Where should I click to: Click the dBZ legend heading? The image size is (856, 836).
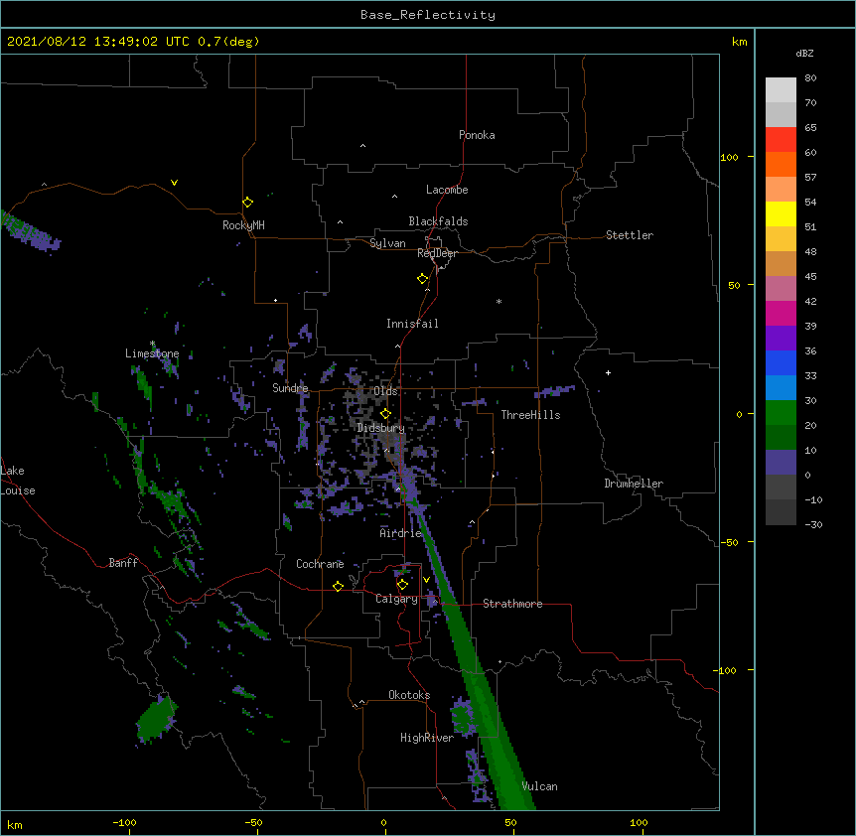pyautogui.click(x=804, y=53)
